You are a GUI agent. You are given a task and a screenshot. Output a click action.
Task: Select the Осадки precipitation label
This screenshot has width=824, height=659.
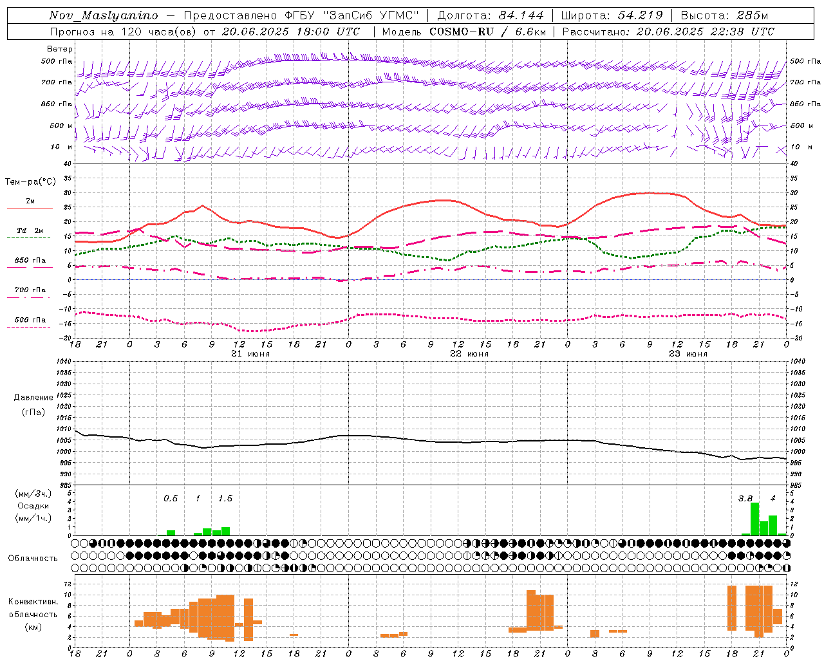click(x=33, y=506)
